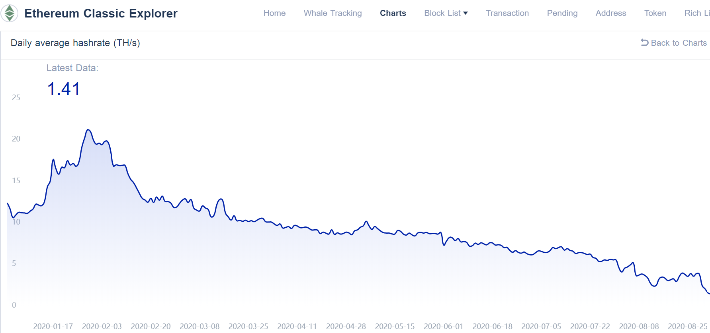Click the Daily average hashrate heading

[75, 43]
